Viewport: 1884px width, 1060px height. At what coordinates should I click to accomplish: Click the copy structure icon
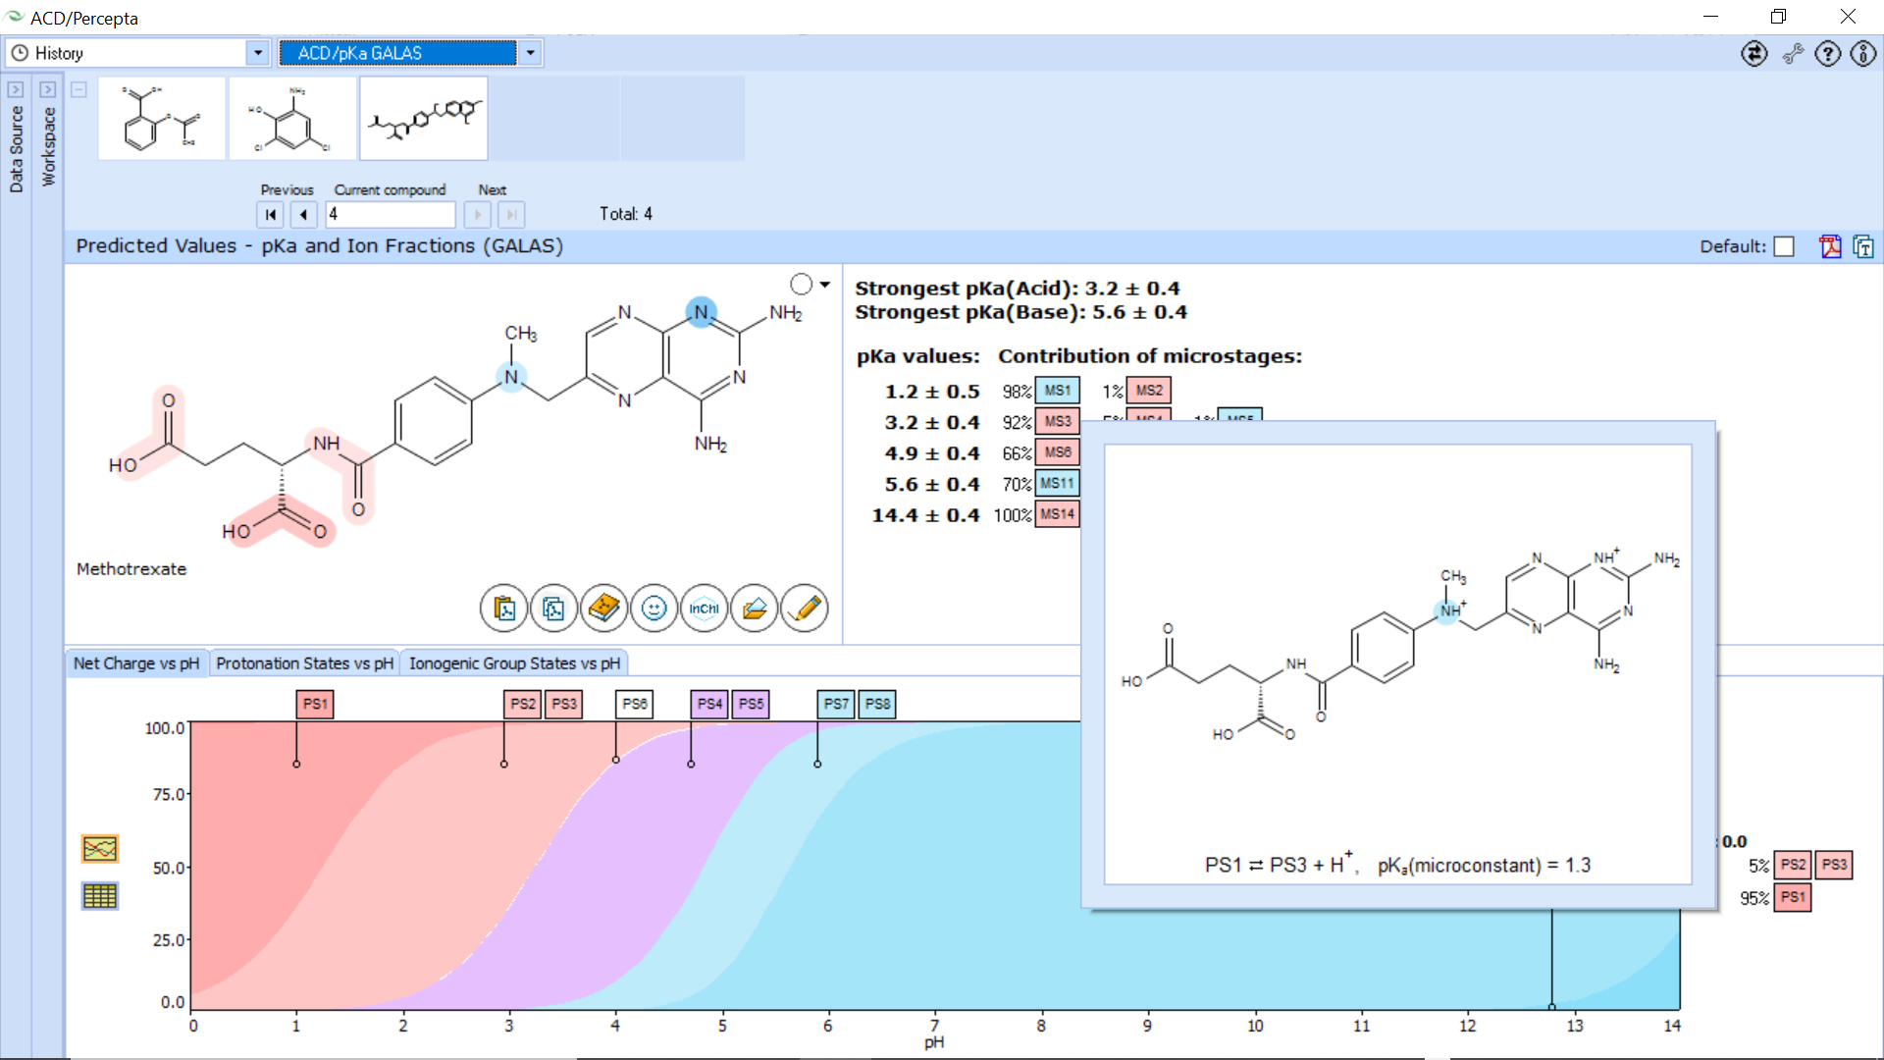pyautogui.click(x=553, y=609)
